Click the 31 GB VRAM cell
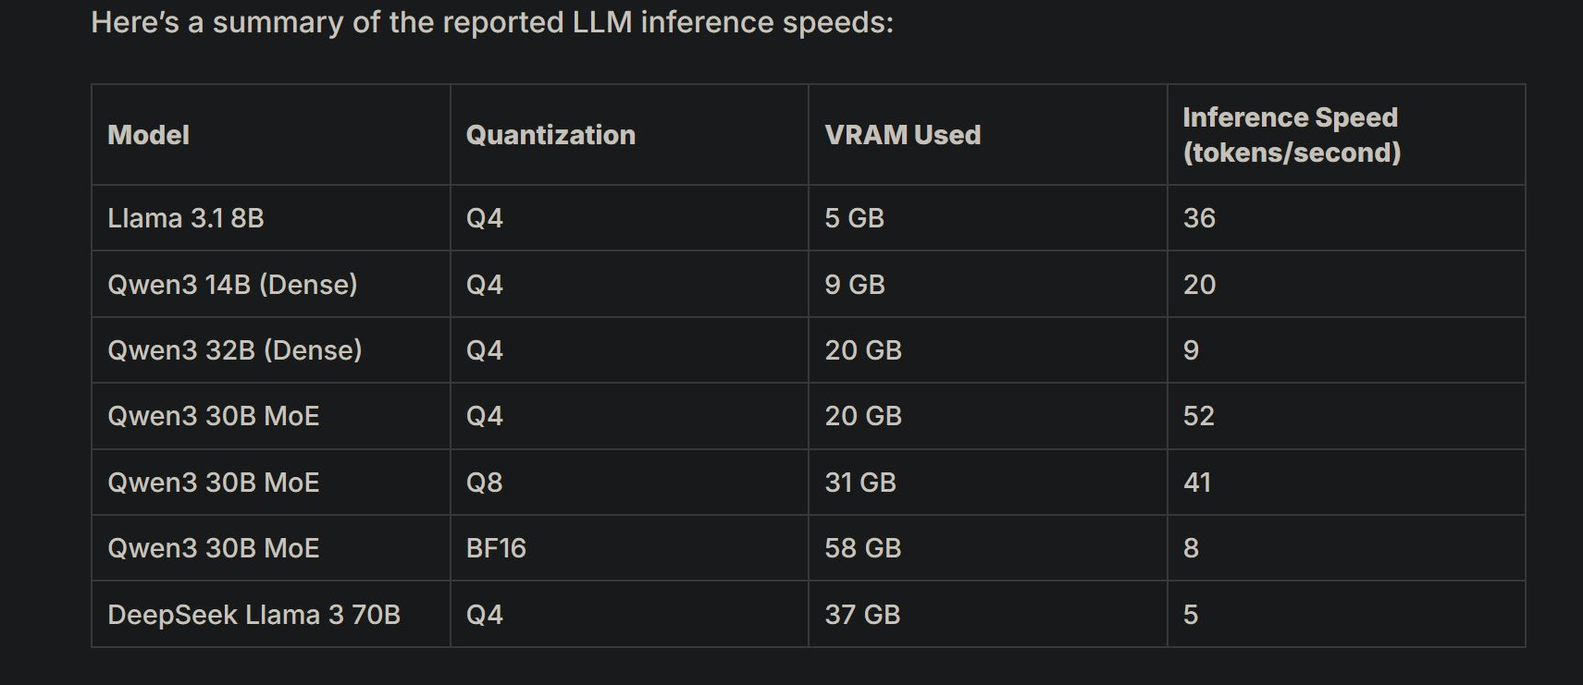 coord(860,483)
